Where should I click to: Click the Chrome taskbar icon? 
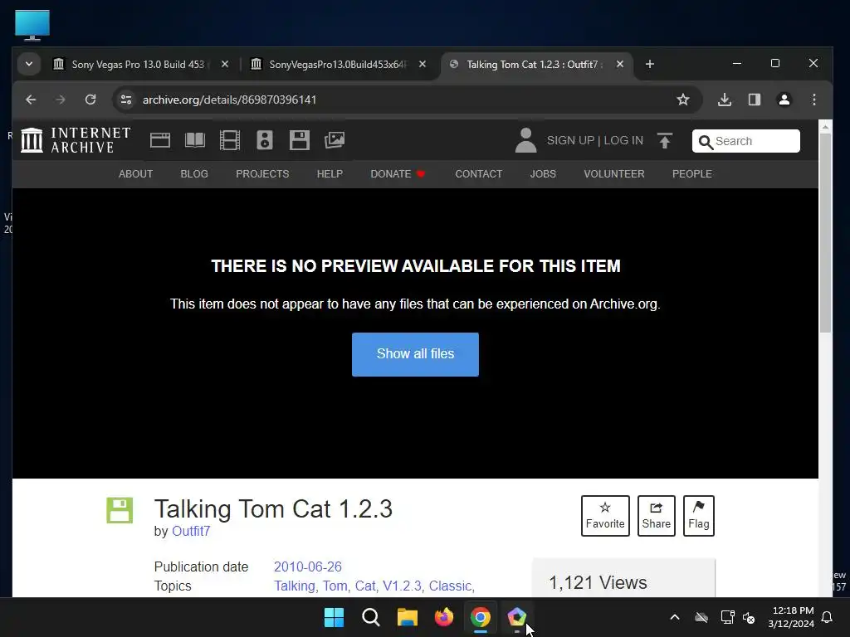481,617
